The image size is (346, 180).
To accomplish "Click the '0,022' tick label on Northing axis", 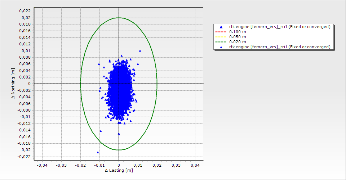I will (x=25, y=11).
